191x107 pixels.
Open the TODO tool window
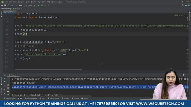point(42,98)
